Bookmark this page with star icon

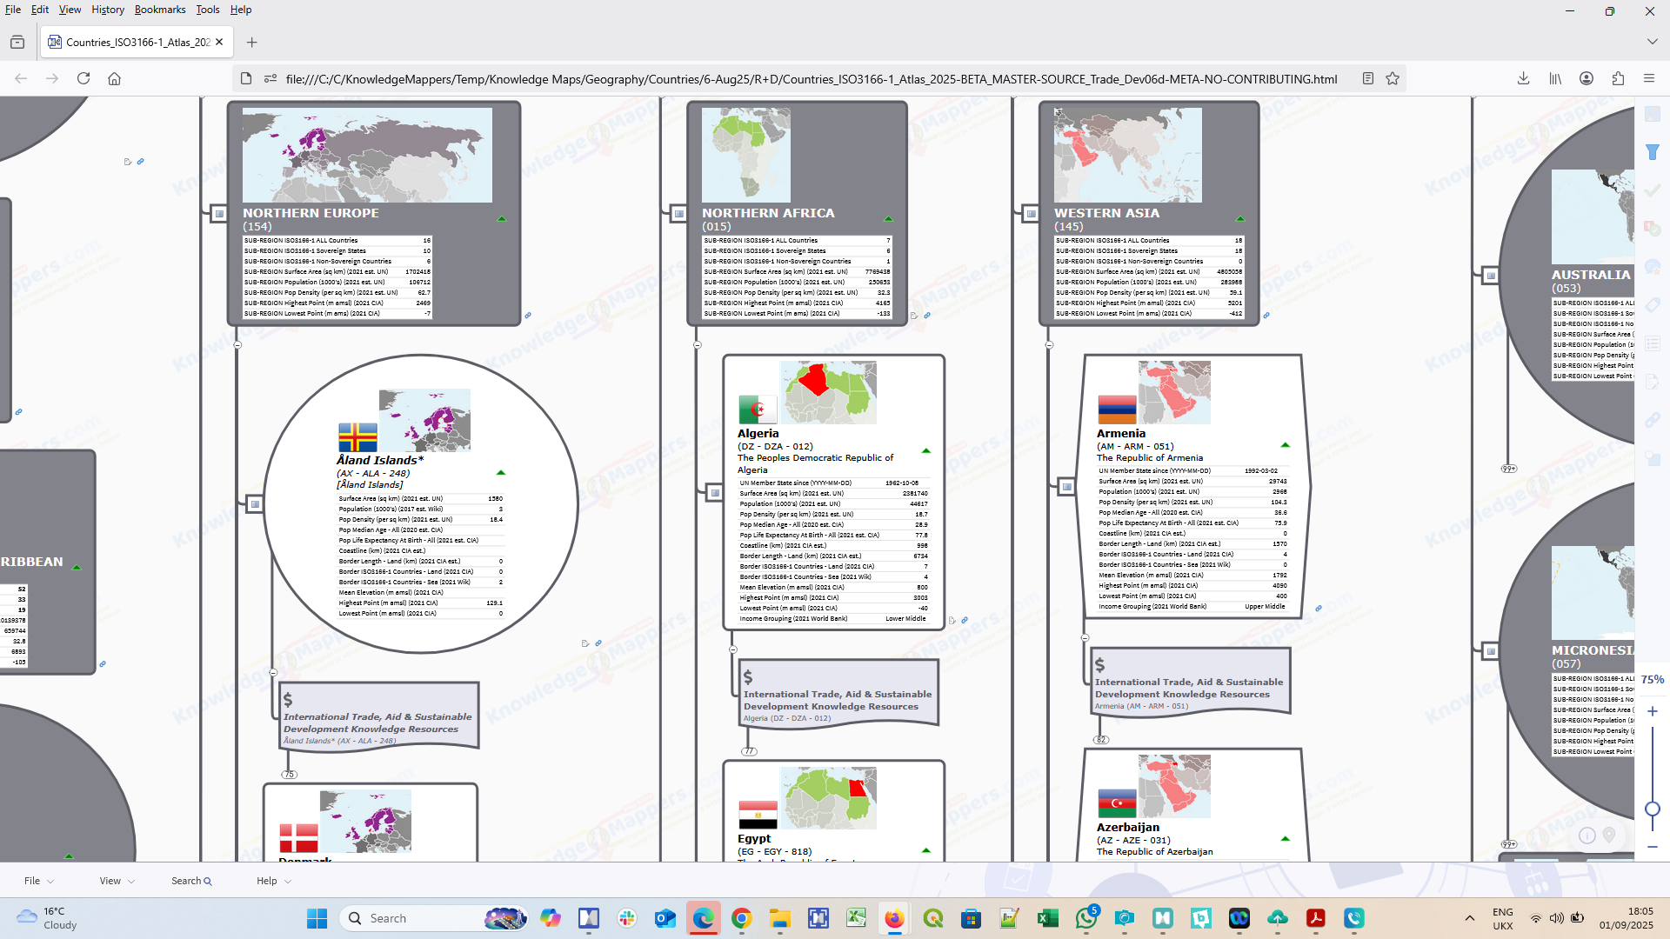pyautogui.click(x=1393, y=78)
